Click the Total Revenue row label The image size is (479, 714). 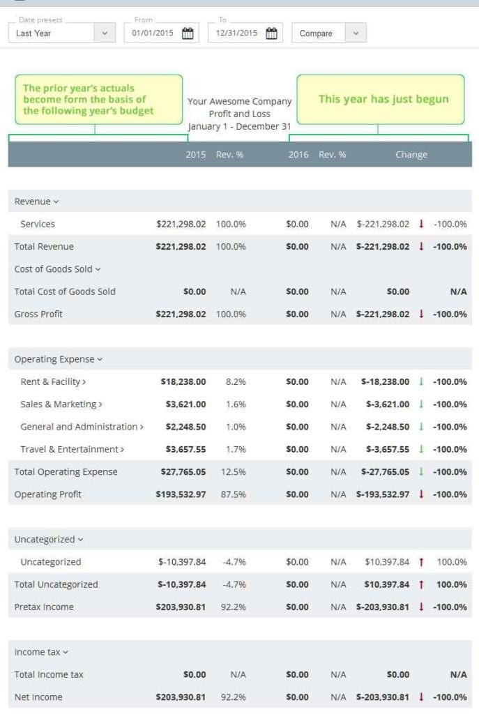(44, 246)
